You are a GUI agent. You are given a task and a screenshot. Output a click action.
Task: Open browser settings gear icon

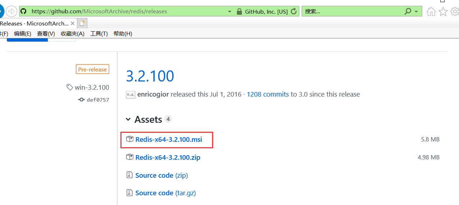[455, 12]
